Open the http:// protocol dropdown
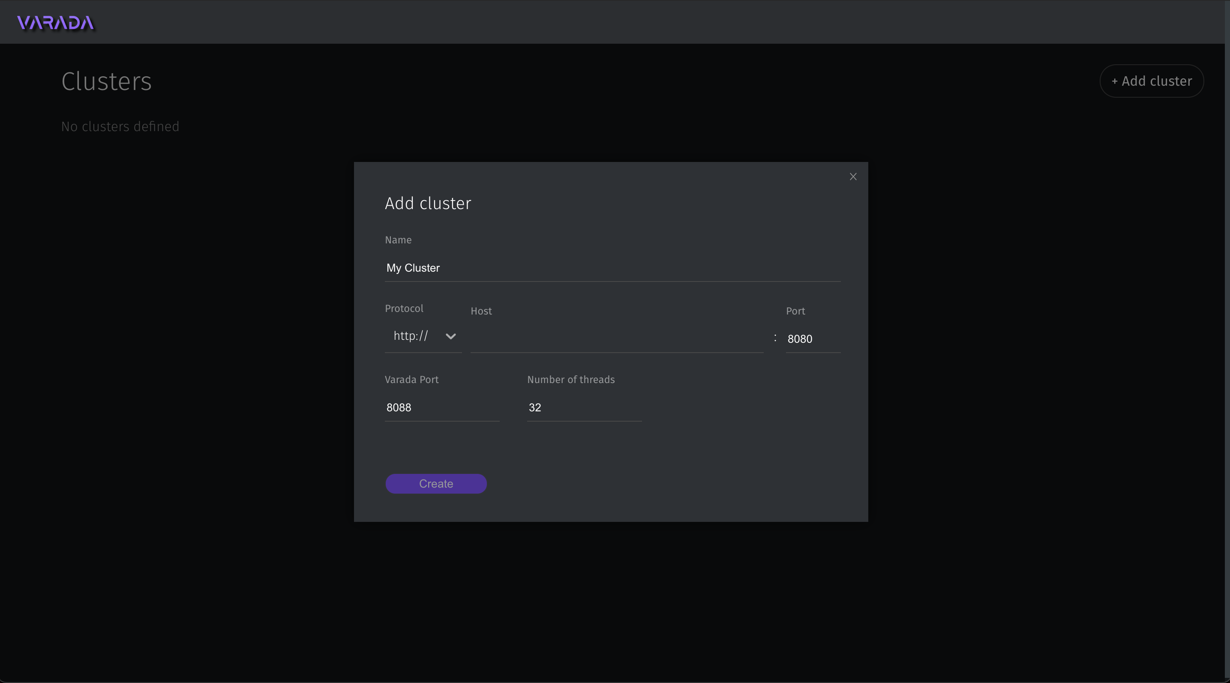The image size is (1230, 683). [x=411, y=336]
